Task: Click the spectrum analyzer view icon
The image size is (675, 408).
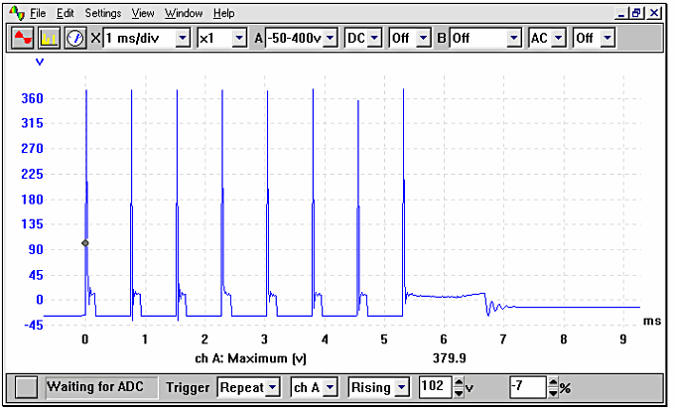Action: tap(49, 38)
